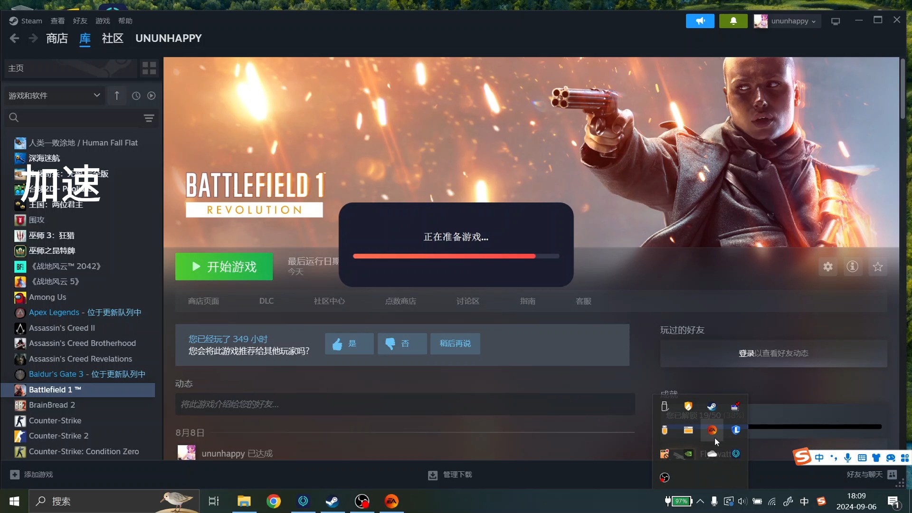
Task: Collapse the system tray chevron
Action: pos(700,501)
